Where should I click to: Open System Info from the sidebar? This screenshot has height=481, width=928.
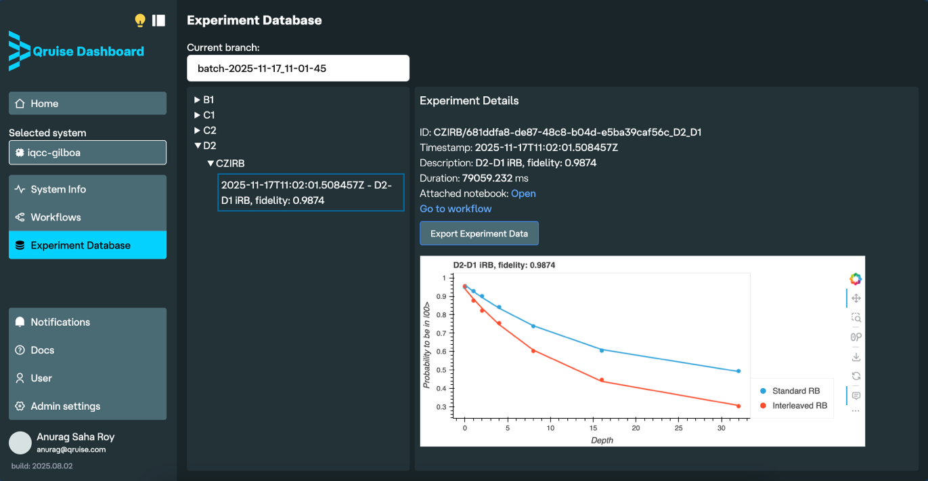58,189
